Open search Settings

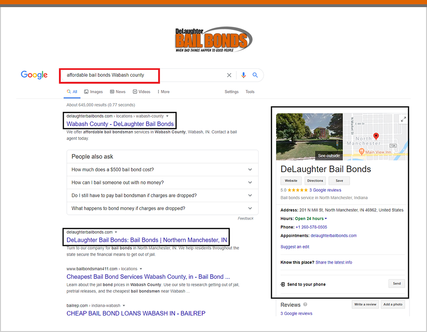232,92
